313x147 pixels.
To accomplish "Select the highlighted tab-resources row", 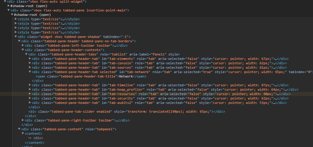I will click(x=148, y=94).
